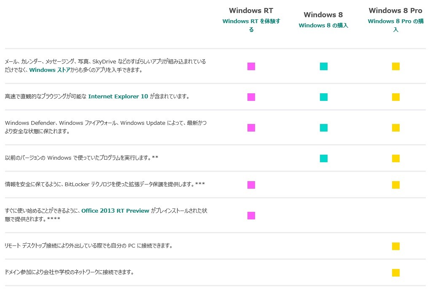The height and width of the screenshot is (290, 430).
Task: Click teal square in the SkyDrive apps row
Action: [x=324, y=66]
